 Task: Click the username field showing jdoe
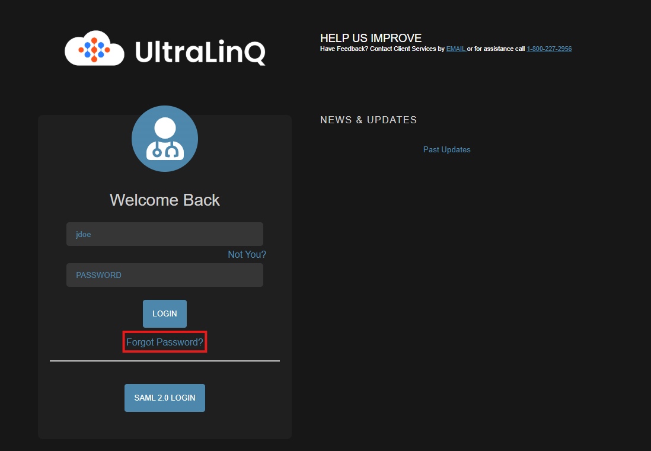(165, 234)
